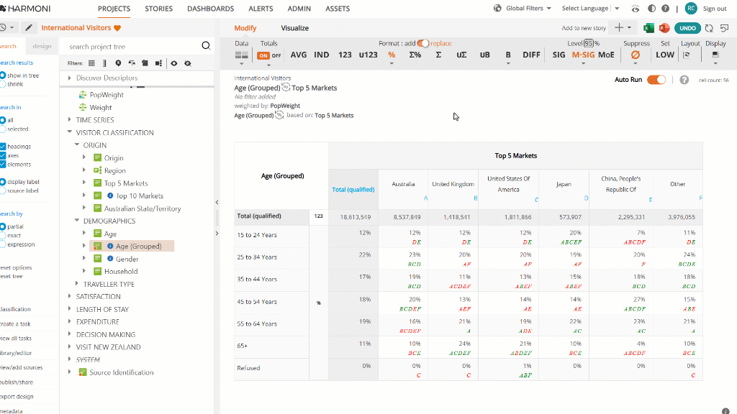The height and width of the screenshot is (414, 737).
Task: Click the percent format icon
Action: coord(392,55)
